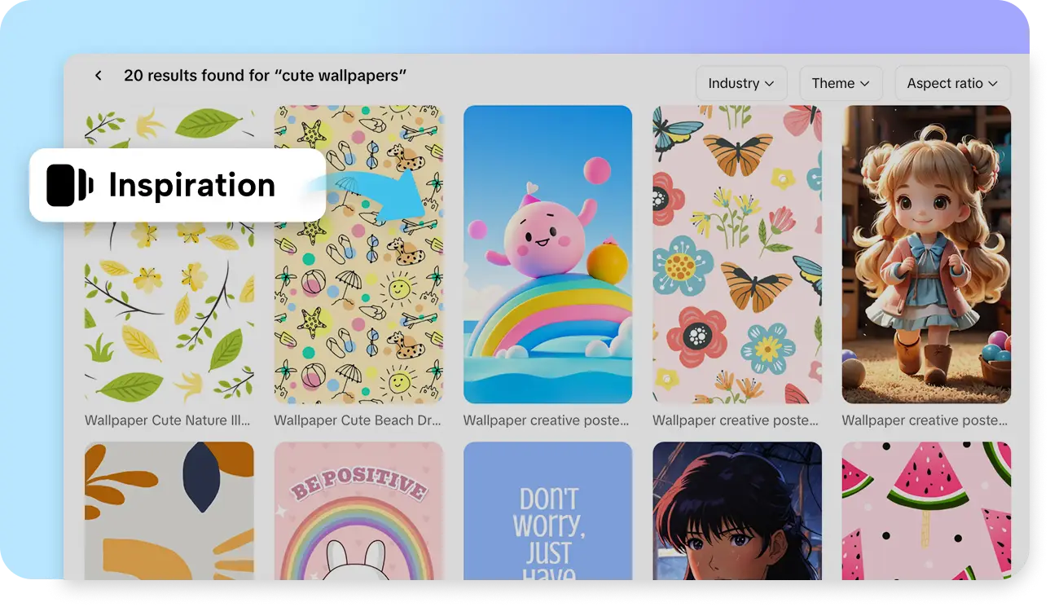Click the 20 results found heading
This screenshot has width=1050, height=607.
point(265,75)
